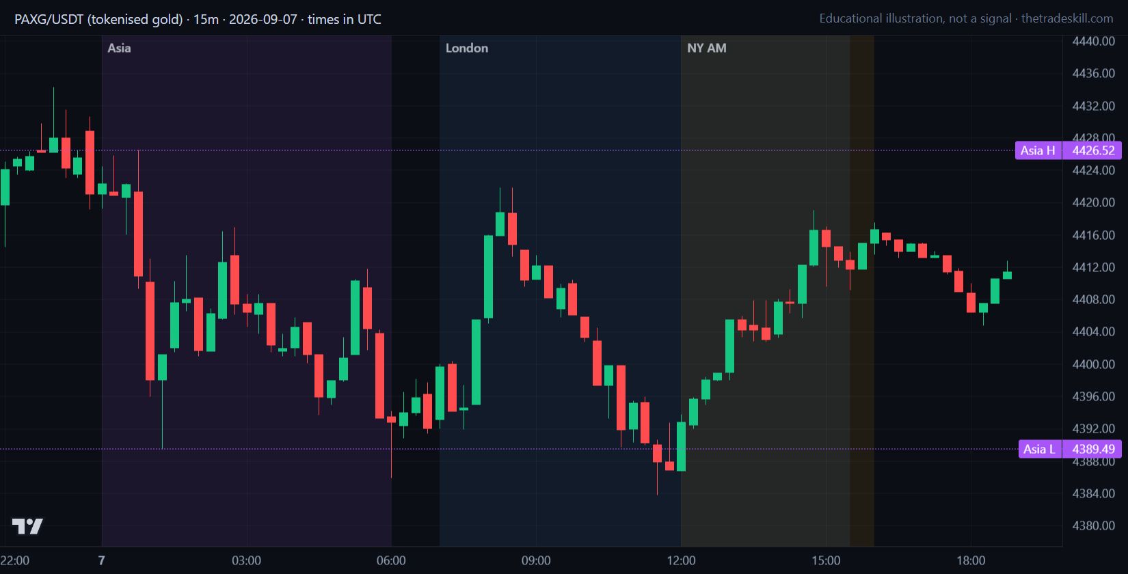1128x574 pixels.
Task: Click the PAXG/USDT chart title
Action: point(198,19)
